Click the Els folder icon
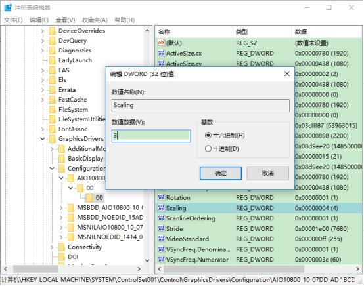 [x=53, y=80]
